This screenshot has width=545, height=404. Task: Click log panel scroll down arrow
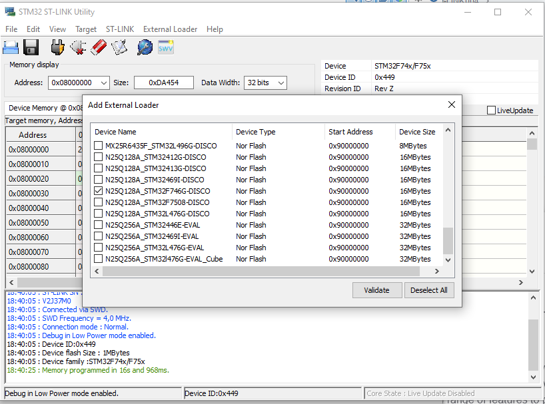coord(533,377)
